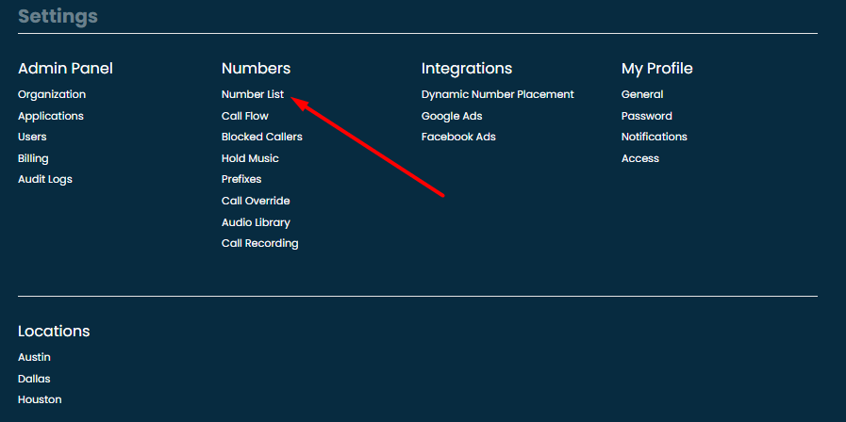Open Dynamic Number Placement integration
Viewport: 846px width, 422px height.
(497, 94)
